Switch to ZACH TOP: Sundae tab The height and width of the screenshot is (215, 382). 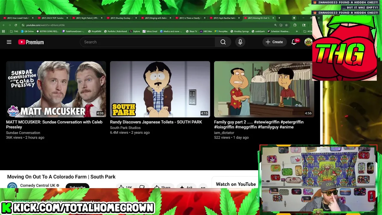point(53,18)
